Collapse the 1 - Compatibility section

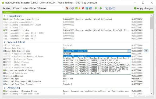(x=13, y=16)
